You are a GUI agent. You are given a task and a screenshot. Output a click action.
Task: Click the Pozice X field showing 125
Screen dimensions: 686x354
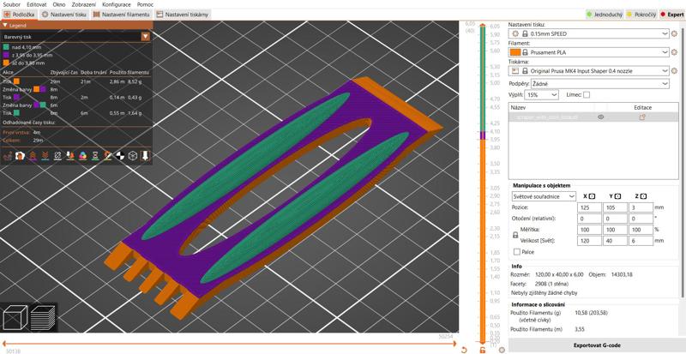click(589, 207)
